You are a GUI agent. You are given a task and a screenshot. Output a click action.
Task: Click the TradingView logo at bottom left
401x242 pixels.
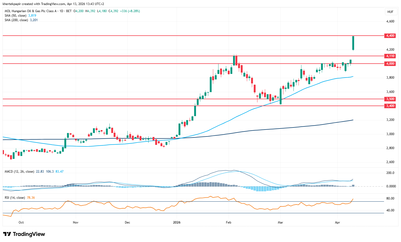[24, 234]
